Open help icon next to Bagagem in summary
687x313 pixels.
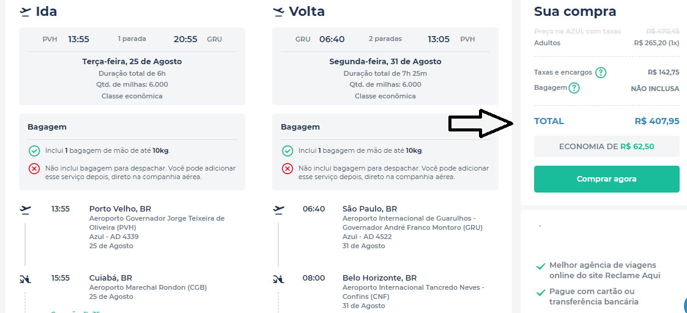tap(574, 88)
